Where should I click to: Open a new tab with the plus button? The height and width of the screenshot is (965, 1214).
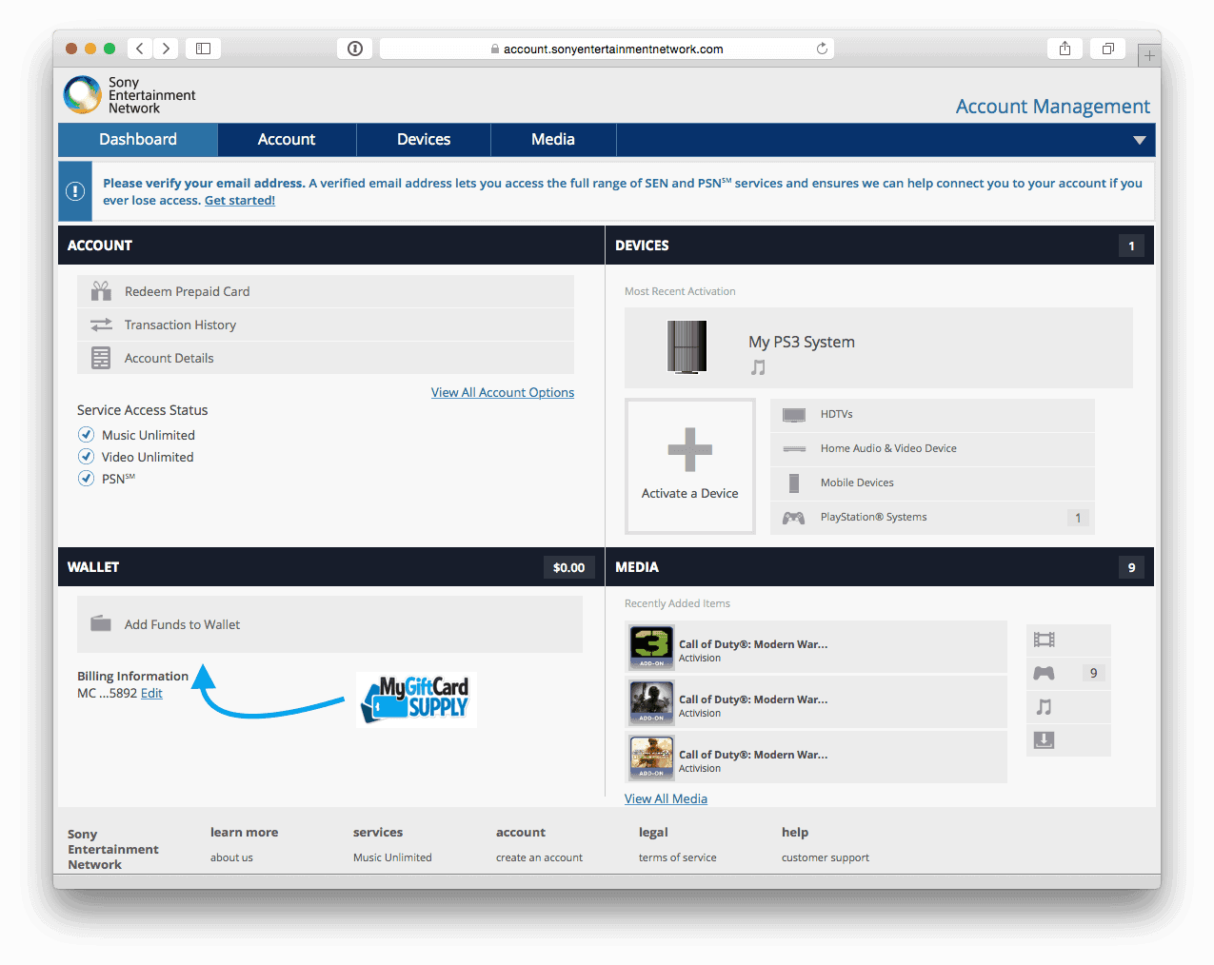pos(1149,55)
